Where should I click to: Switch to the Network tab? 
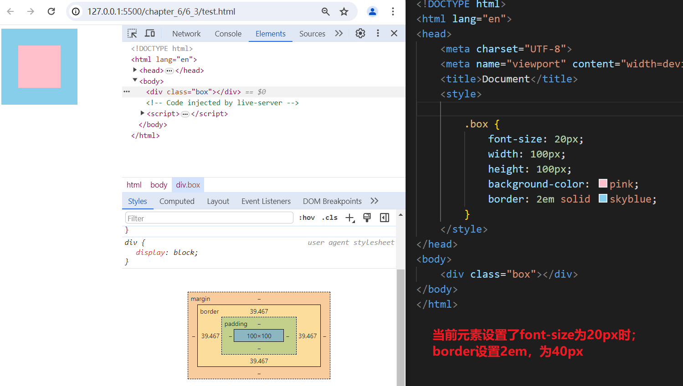[x=186, y=34]
